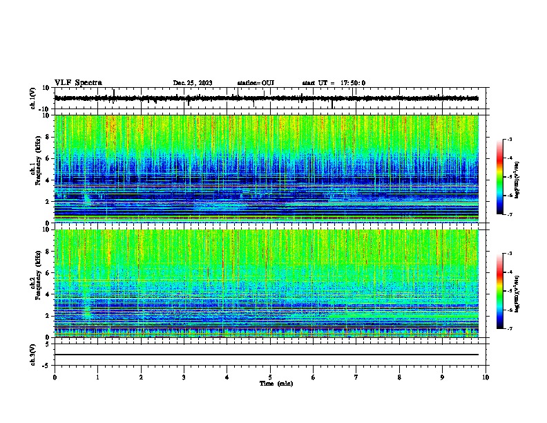
Task: Click the "-3" label on ch.1 colorbar
Action: click(510, 140)
